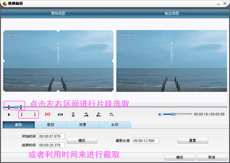Click the 原始视图 video preview
230x163 pixels.
point(58,61)
